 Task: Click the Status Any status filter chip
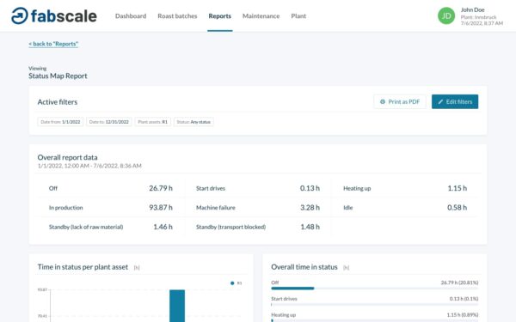[x=193, y=122]
